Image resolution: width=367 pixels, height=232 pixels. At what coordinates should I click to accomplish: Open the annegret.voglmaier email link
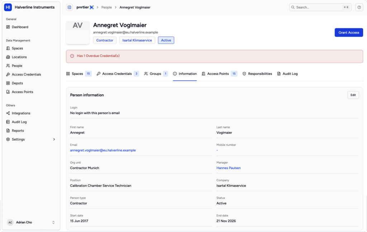103,150
